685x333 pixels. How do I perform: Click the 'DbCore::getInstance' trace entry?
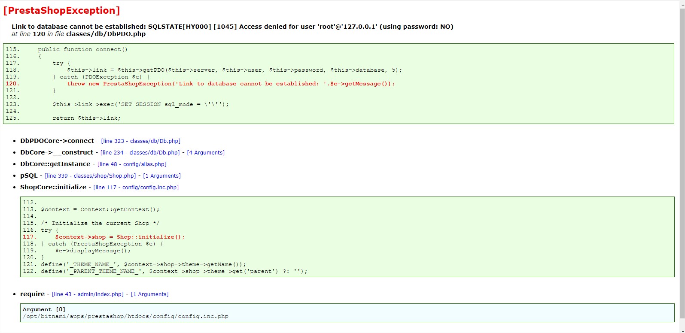(x=55, y=164)
